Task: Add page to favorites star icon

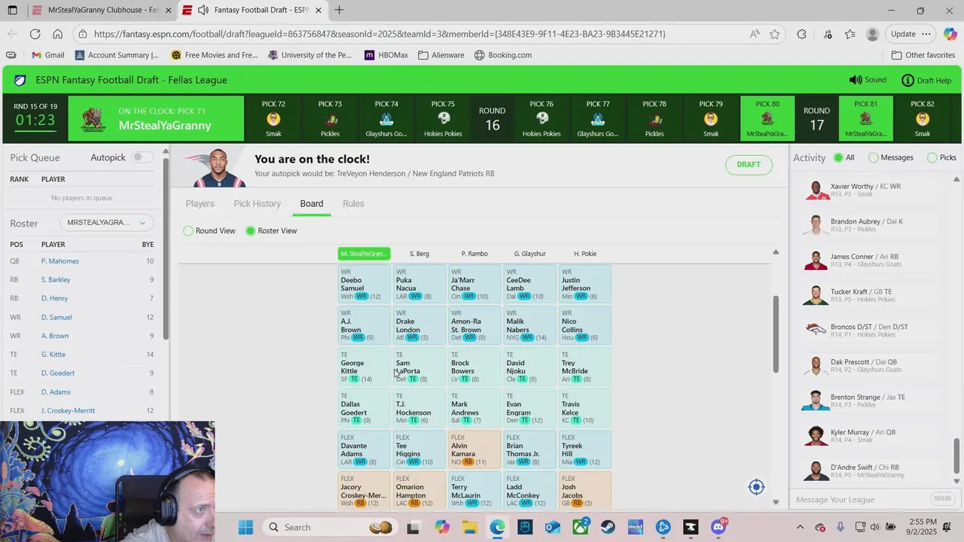Action: [774, 34]
